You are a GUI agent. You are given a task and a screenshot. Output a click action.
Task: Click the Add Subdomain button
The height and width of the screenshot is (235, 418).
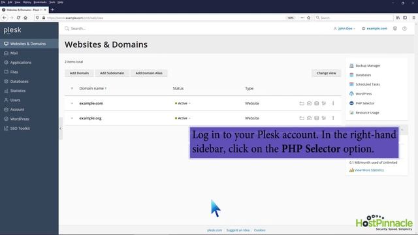112,73
